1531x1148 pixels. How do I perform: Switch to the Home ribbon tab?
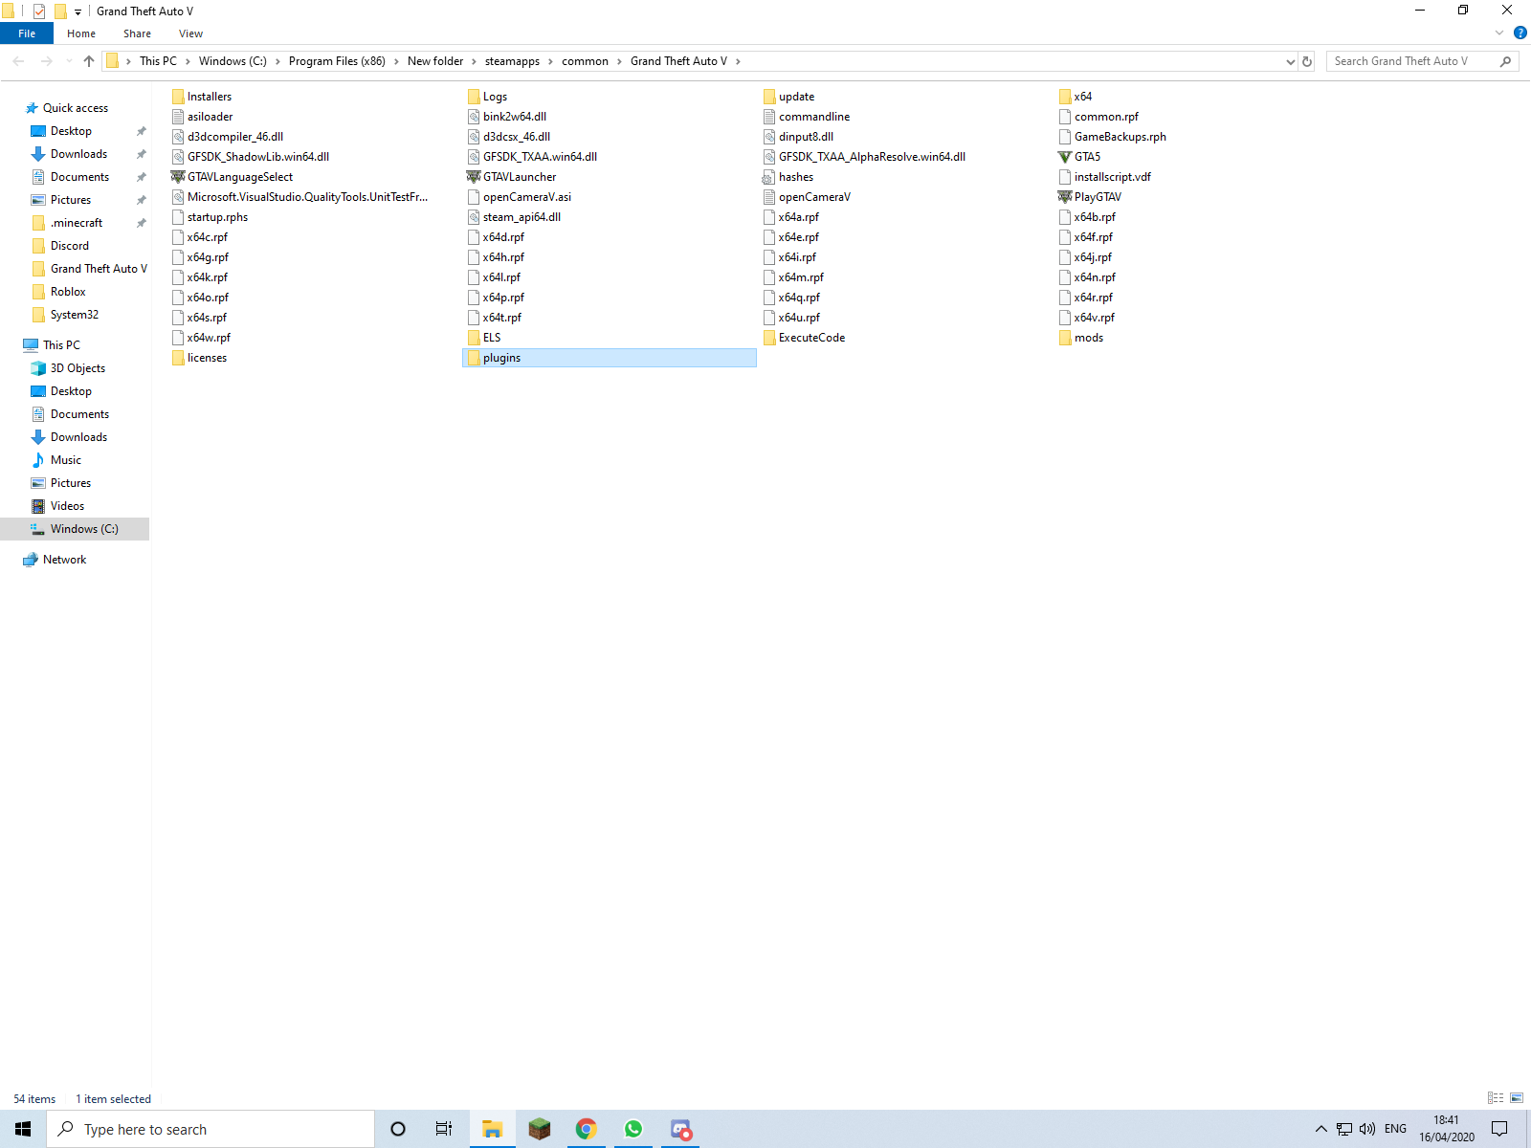tap(81, 33)
